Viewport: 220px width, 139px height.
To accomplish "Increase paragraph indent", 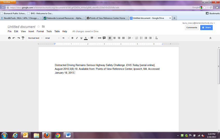I will coord(150,38).
